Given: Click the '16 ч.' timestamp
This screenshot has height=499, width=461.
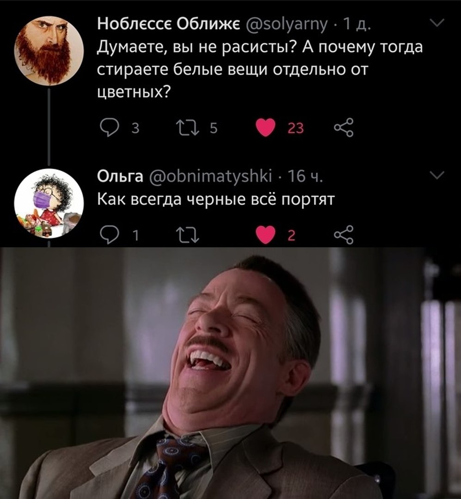Looking at the screenshot, I should (305, 176).
